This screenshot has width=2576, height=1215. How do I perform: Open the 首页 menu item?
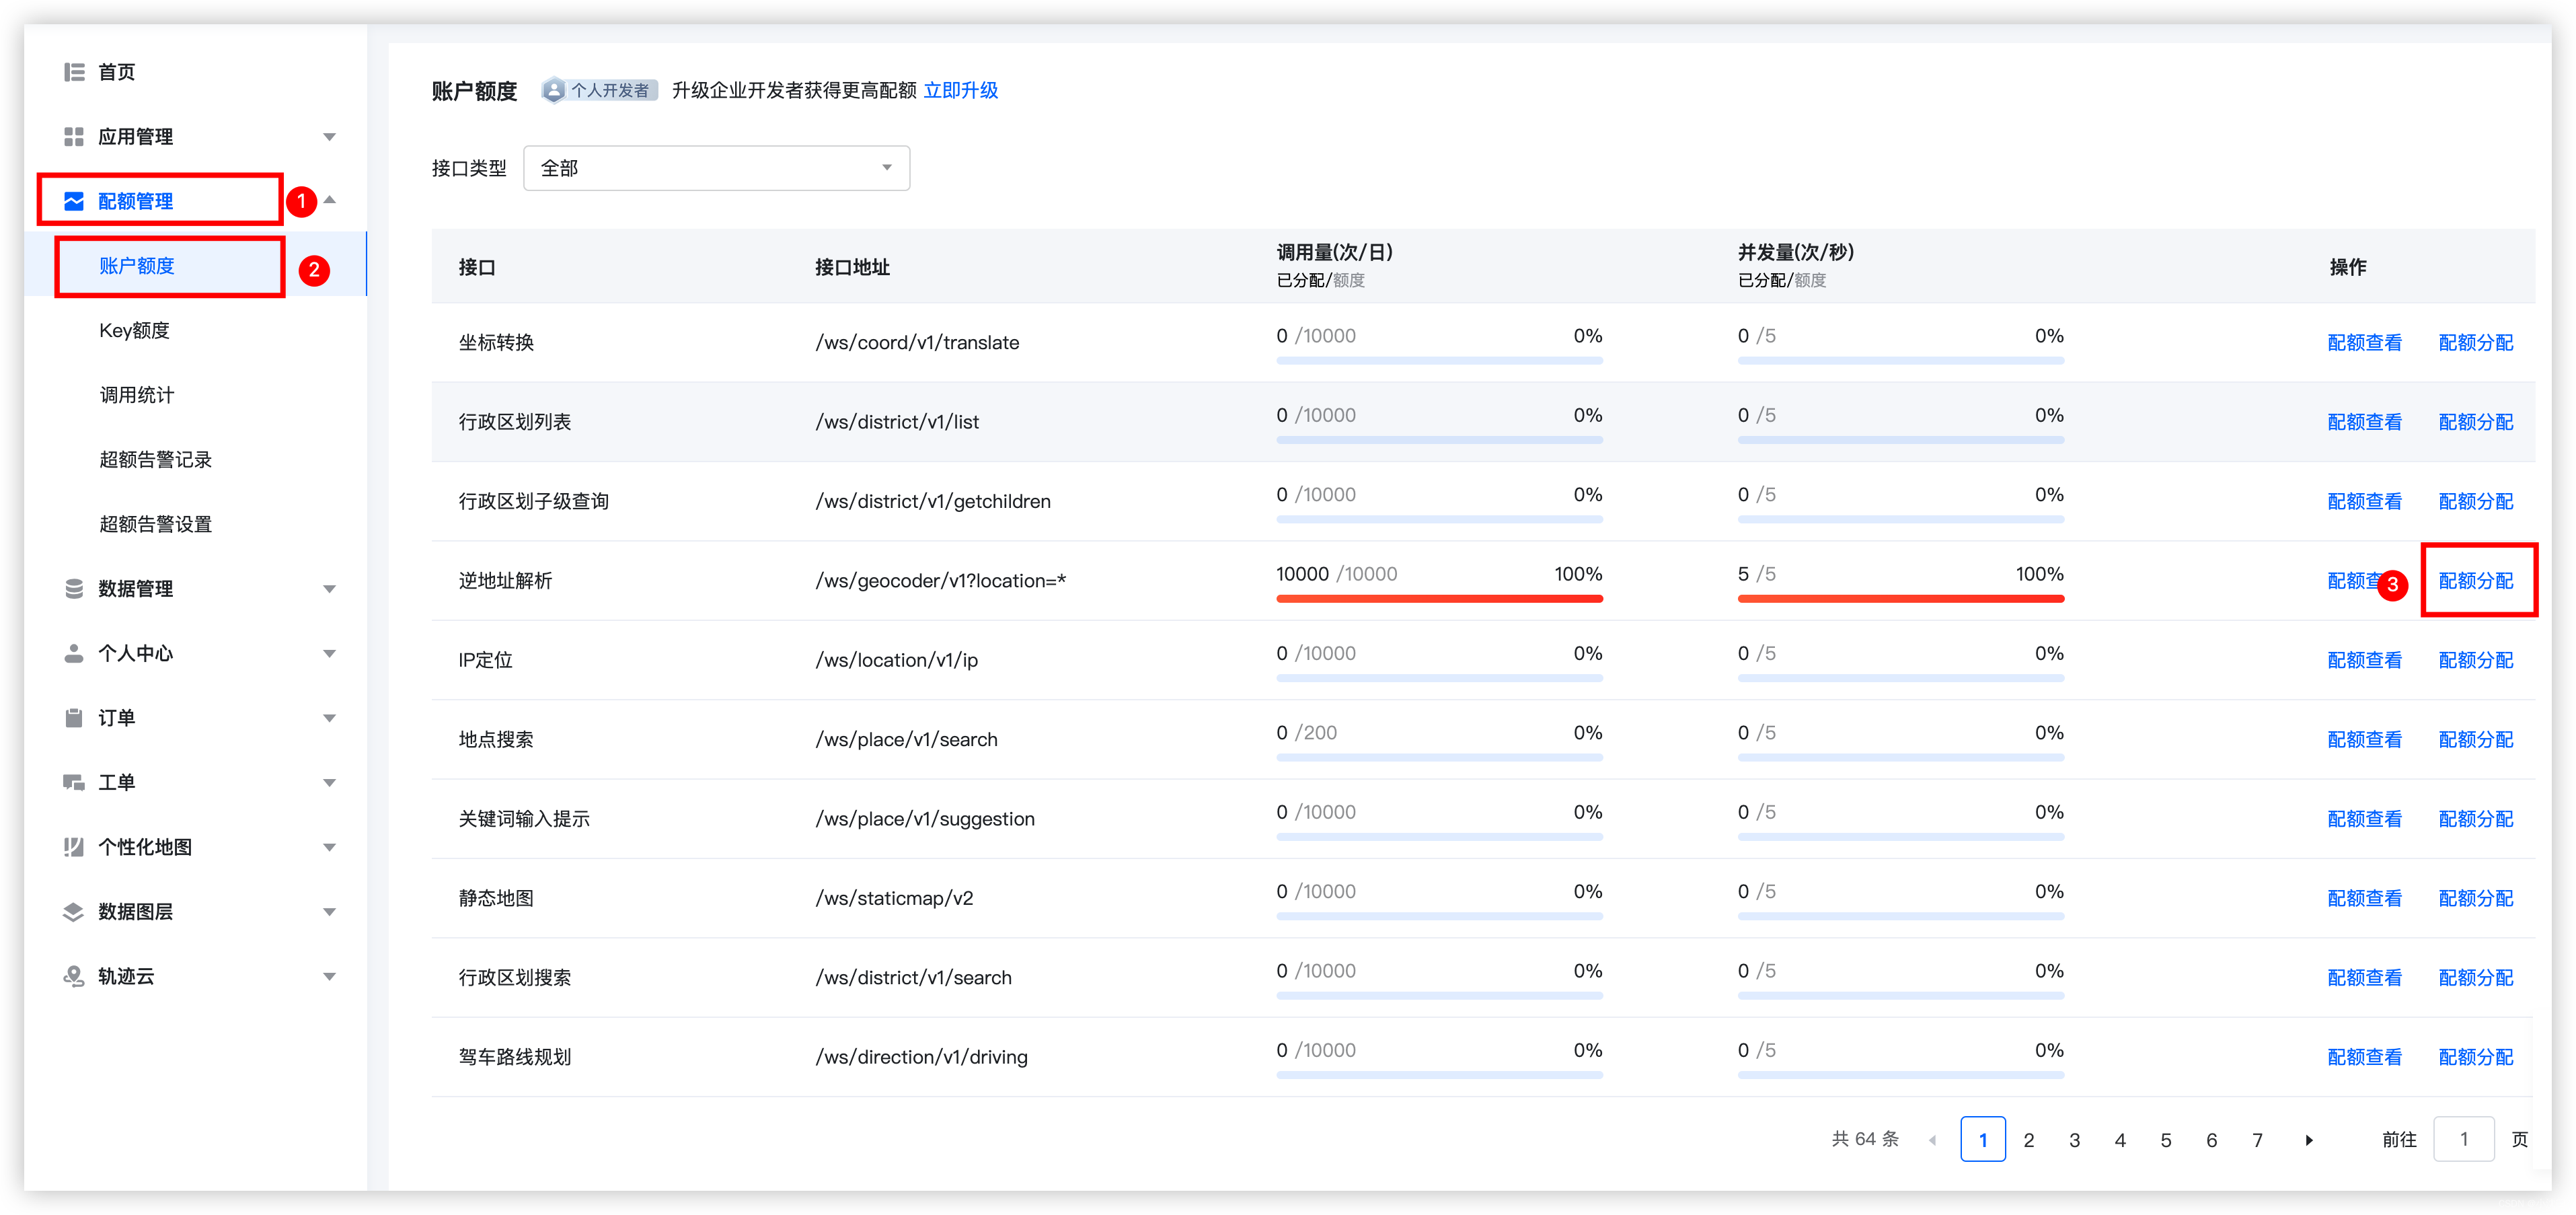click(116, 72)
